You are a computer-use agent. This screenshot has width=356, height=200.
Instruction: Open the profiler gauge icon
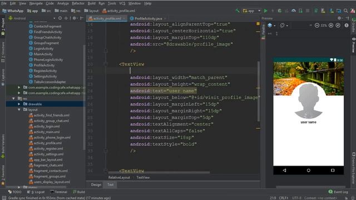click(294, 11)
